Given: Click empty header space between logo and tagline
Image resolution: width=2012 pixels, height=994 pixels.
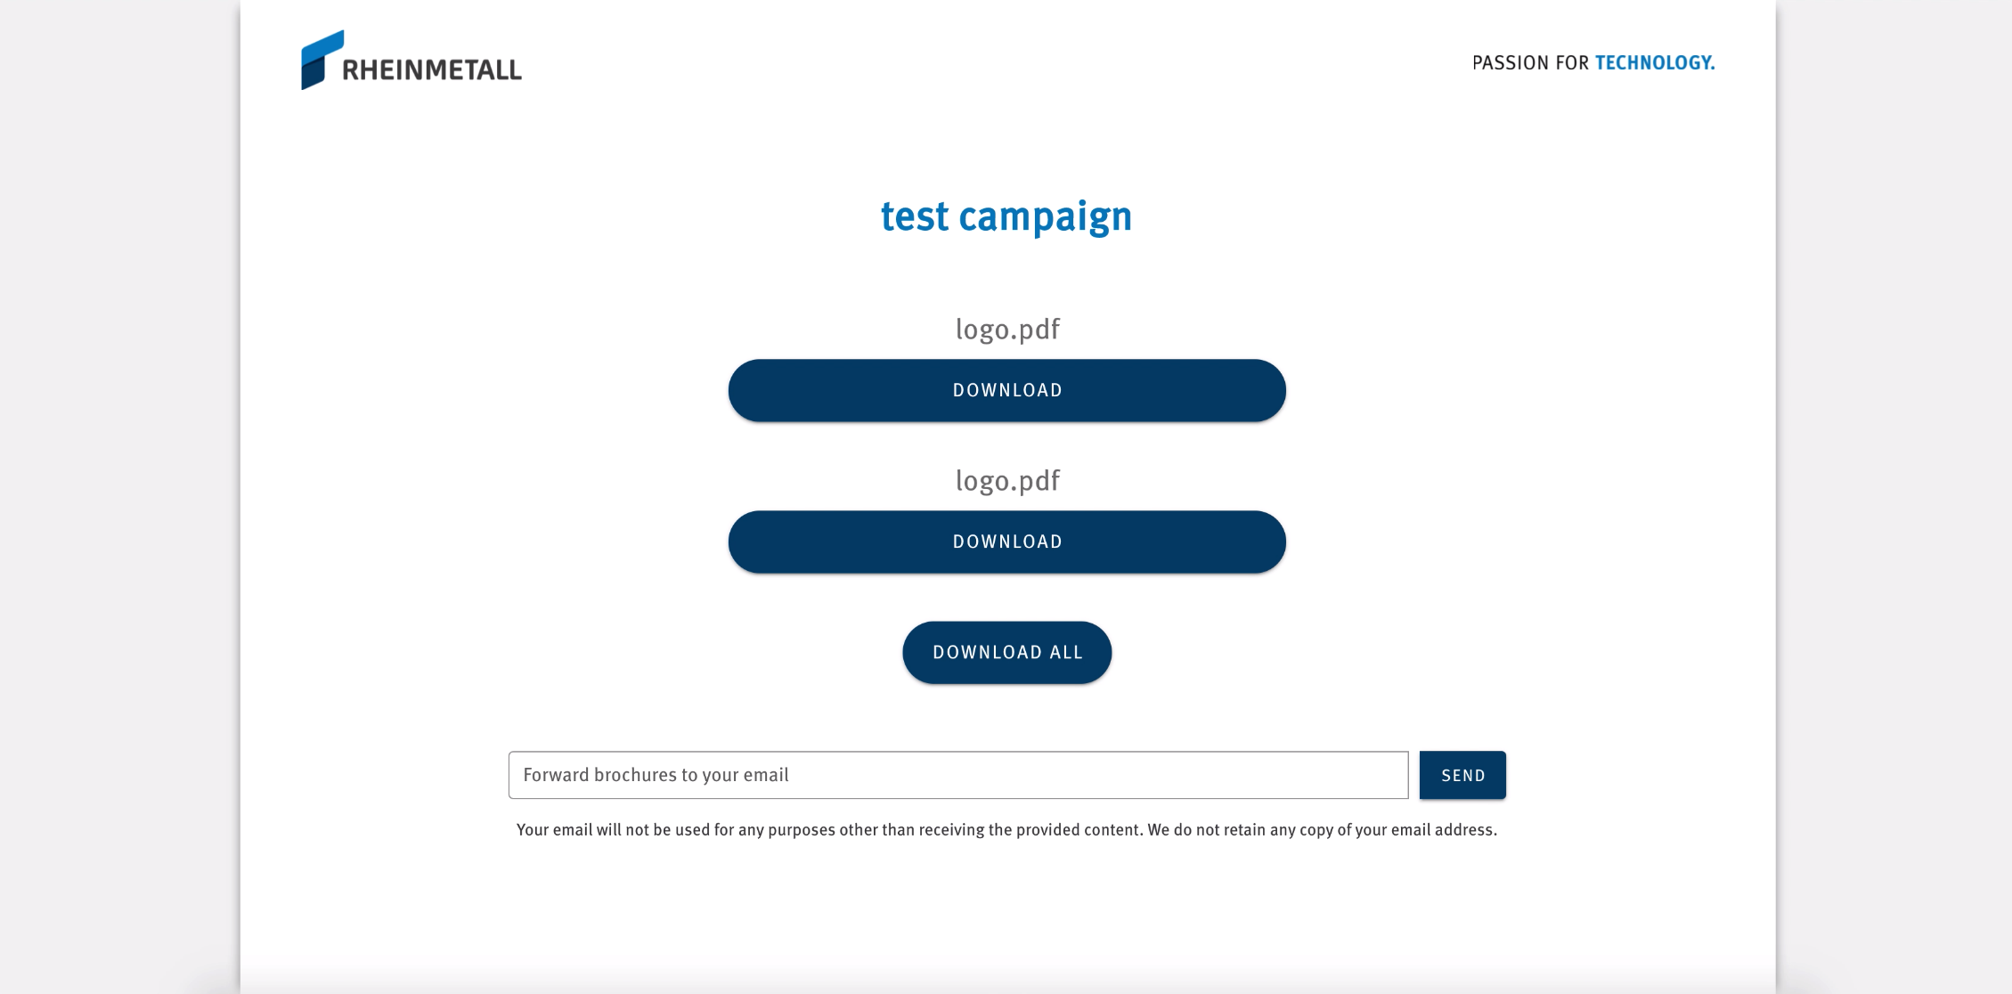Looking at the screenshot, I should click(980, 62).
